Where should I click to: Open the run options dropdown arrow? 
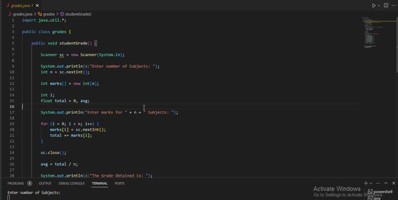[379, 6]
